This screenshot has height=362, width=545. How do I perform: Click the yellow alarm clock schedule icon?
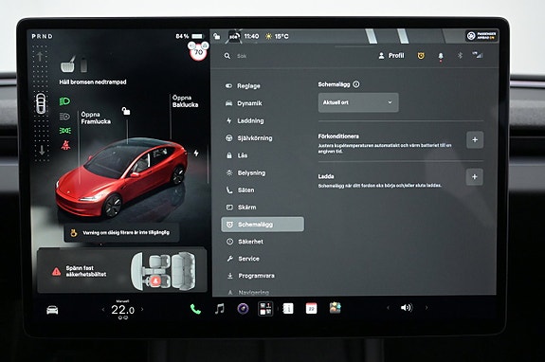click(421, 56)
